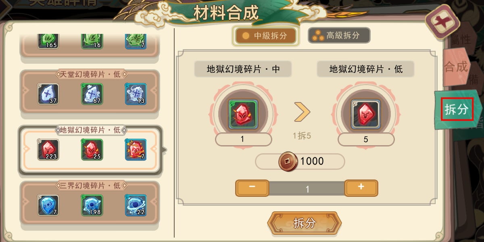Click the split quantity field showing 1
Viewport: 484px width, 242px height.
click(307, 189)
